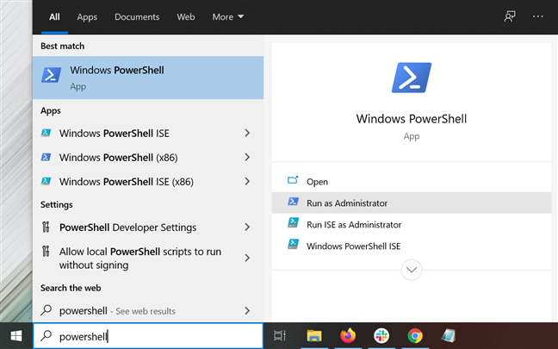
Task: Open the More dropdown filter
Action: click(227, 16)
